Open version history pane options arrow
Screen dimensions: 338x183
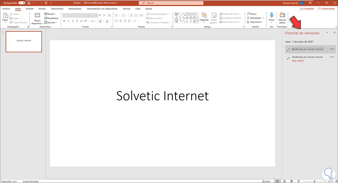(327, 33)
